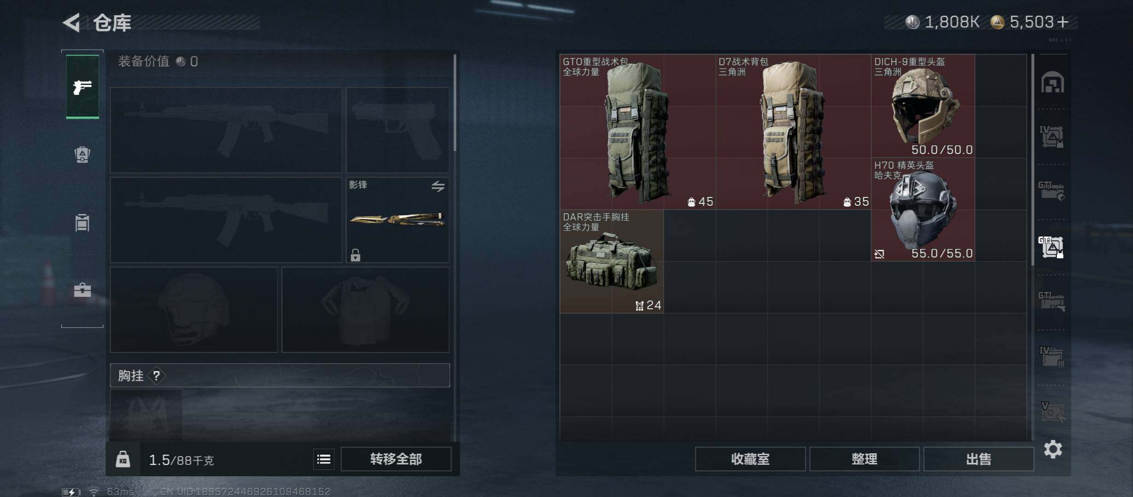
Task: Toggle the list view icon beside 转移全部
Action: pyautogui.click(x=324, y=459)
